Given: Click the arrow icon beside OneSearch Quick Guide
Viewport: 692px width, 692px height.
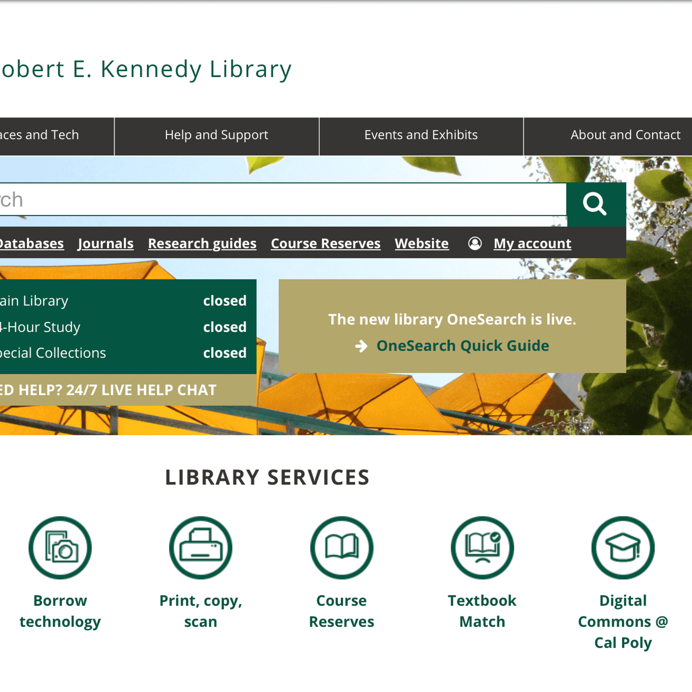Looking at the screenshot, I should click(362, 345).
